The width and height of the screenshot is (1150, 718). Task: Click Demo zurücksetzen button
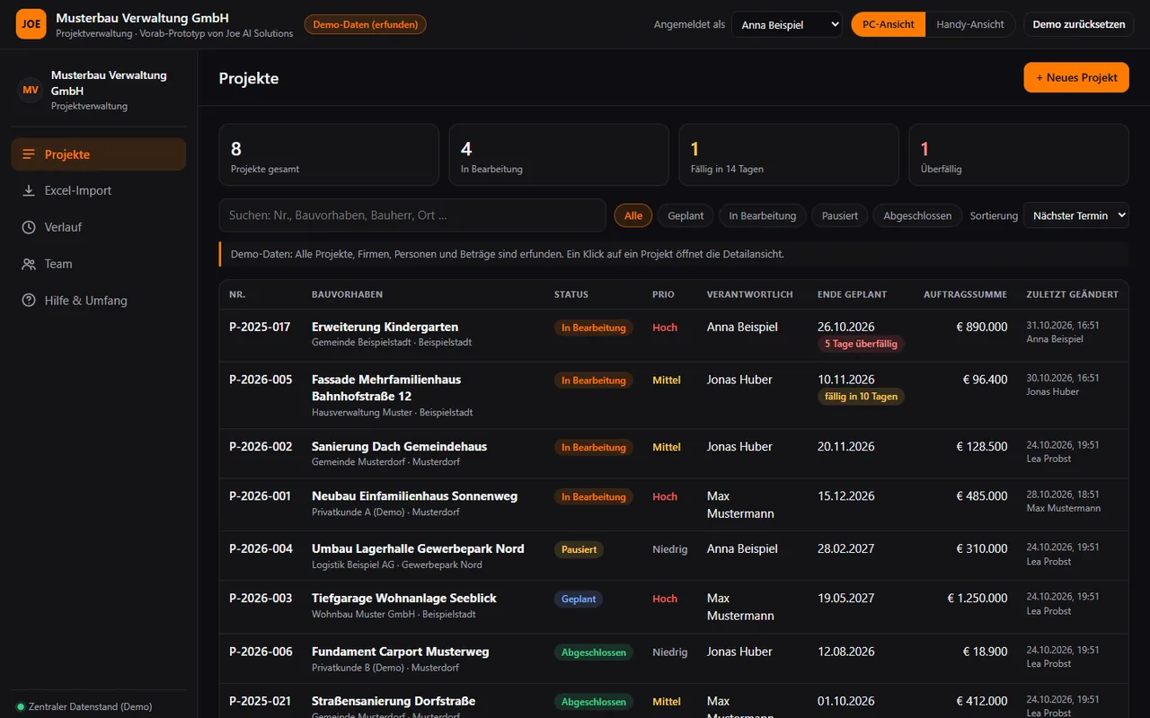click(x=1079, y=24)
